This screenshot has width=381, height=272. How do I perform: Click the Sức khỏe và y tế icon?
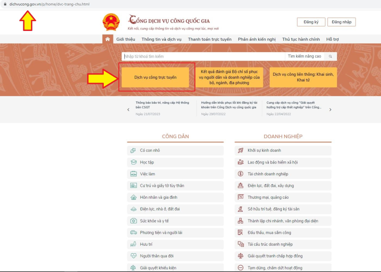(x=133, y=221)
